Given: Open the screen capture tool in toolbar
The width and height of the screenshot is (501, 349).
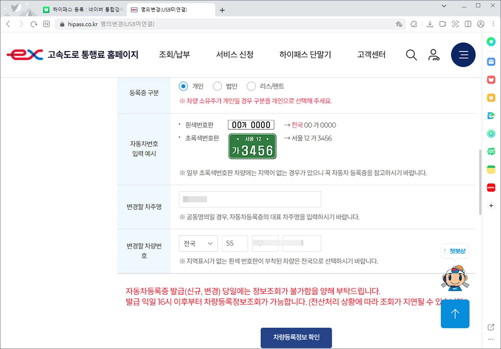Looking at the screenshot, I should 455,24.
